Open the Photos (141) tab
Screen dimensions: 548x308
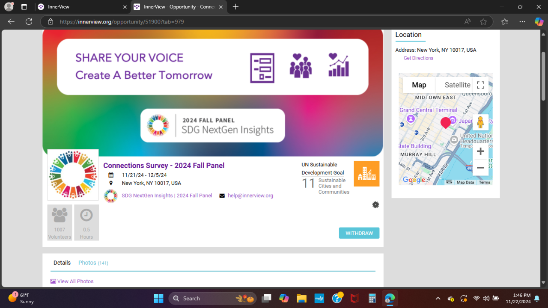pos(93,263)
